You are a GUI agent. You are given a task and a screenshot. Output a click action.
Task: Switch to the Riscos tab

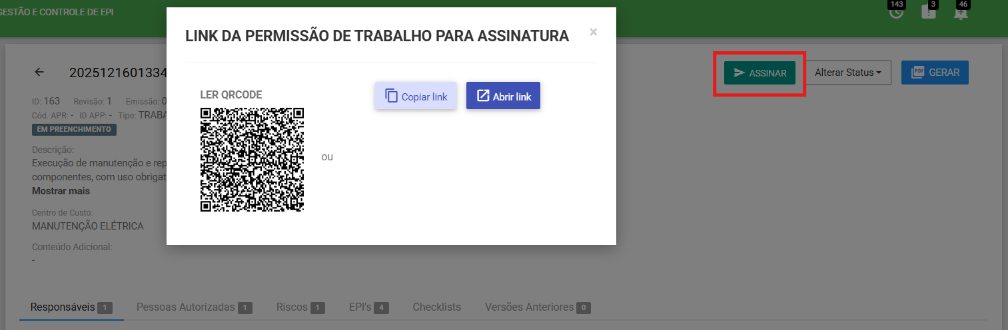pyautogui.click(x=300, y=307)
